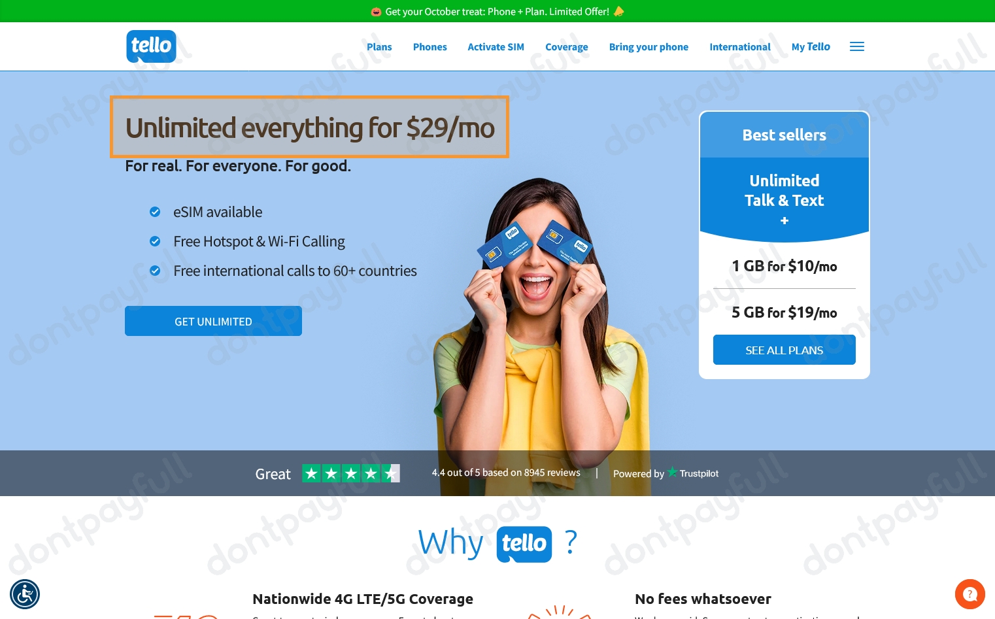
Task: Click the checkmark next to Free Hotspot
Action: coord(155,241)
